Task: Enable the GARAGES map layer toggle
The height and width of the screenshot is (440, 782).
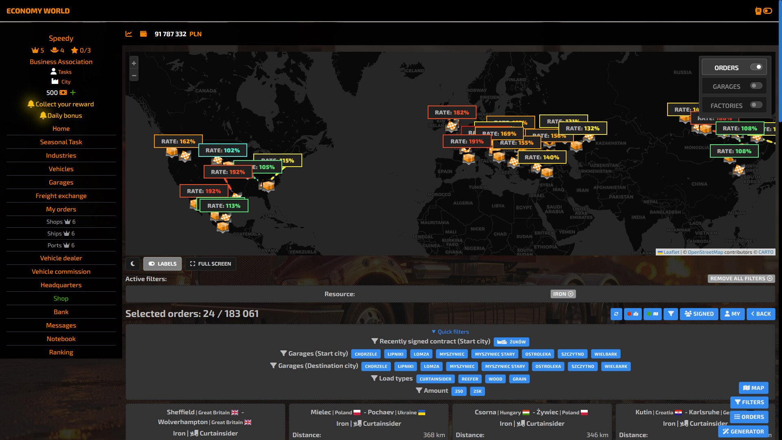Action: [x=756, y=86]
